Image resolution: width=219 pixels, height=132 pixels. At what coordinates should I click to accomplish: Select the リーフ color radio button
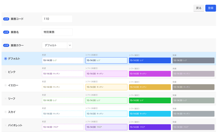6,99
